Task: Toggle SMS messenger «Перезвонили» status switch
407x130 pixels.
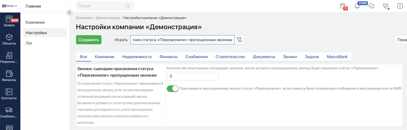Action: (x=173, y=89)
